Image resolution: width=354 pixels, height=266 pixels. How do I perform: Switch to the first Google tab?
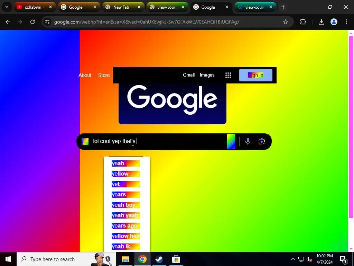76,7
